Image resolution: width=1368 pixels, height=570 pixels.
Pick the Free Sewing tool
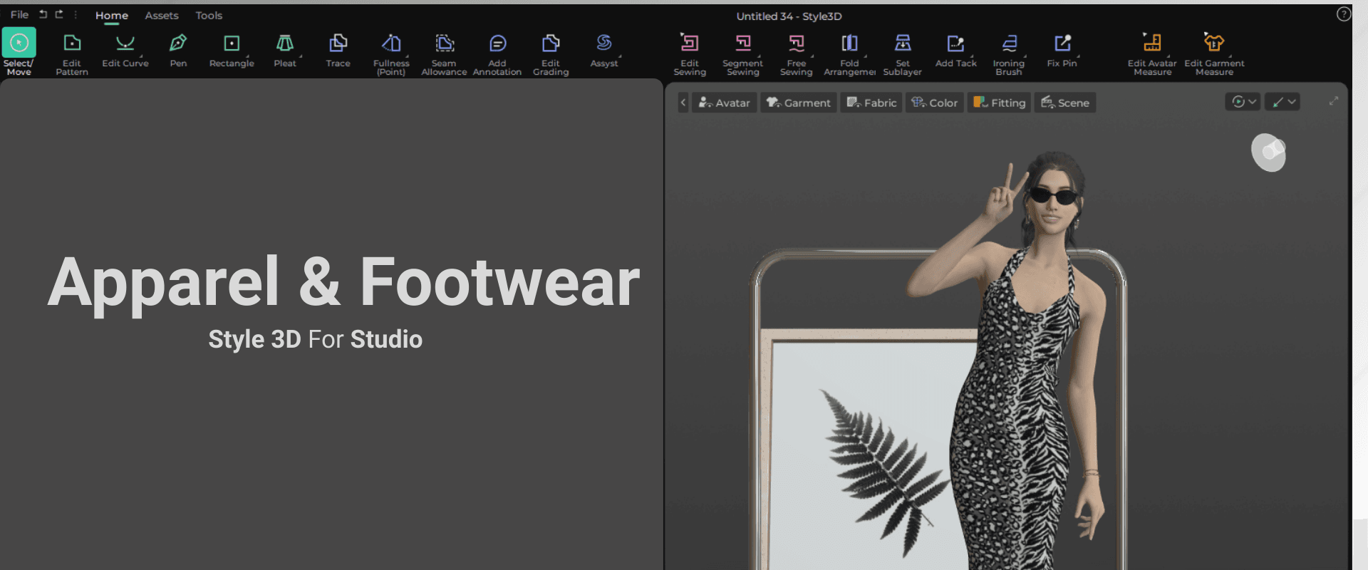[x=796, y=44]
